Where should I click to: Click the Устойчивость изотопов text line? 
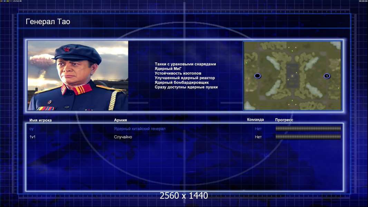[178, 73]
